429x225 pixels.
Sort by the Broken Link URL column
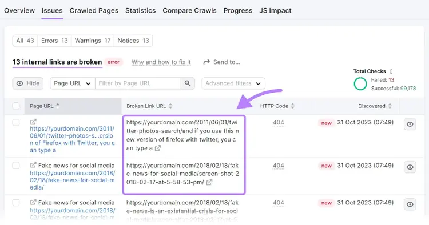click(x=149, y=106)
